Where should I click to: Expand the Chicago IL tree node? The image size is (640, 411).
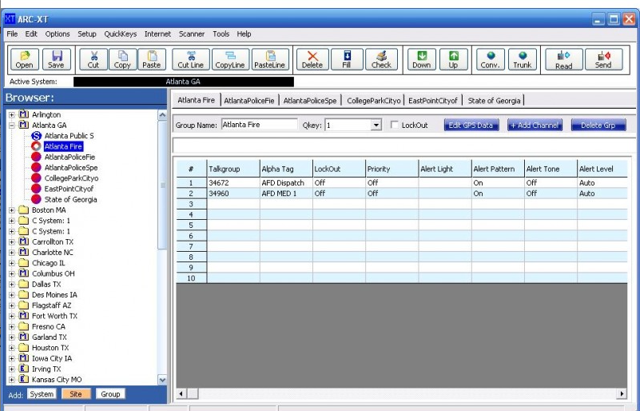coord(12,263)
